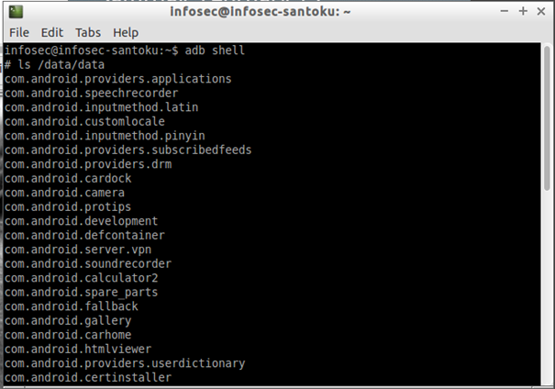555x389 pixels.
Task: Open the Tabs menu
Action: pos(88,32)
